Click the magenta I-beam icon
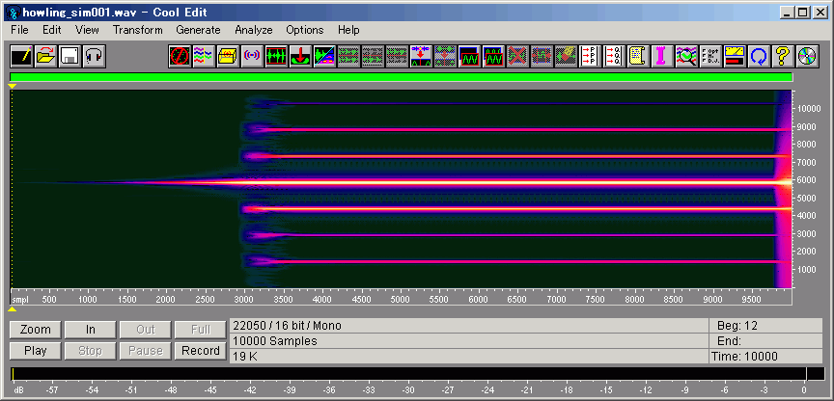 662,56
